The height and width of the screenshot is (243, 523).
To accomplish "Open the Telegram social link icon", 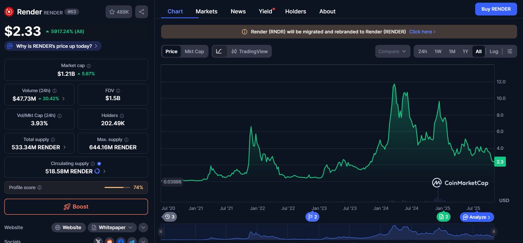I will [x=132, y=241].
